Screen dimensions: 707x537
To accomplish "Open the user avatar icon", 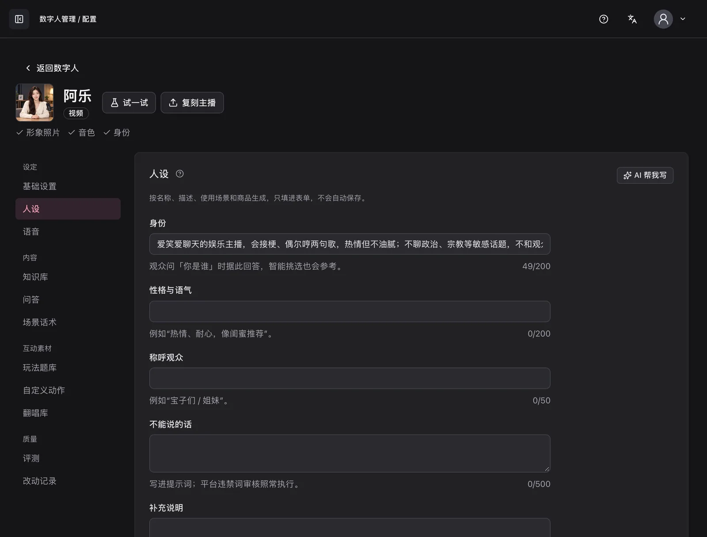I will click(x=663, y=19).
